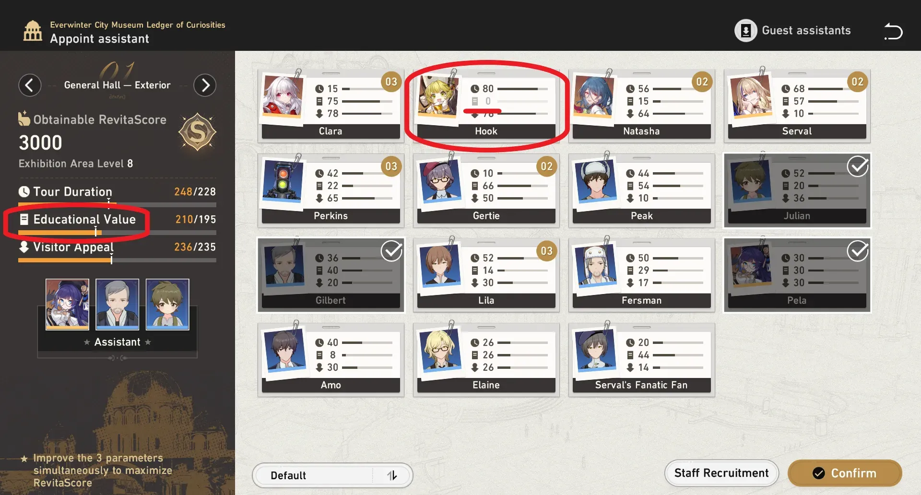921x495 pixels.
Task: Uncheck Gilbert assistant card
Action: pos(331,275)
